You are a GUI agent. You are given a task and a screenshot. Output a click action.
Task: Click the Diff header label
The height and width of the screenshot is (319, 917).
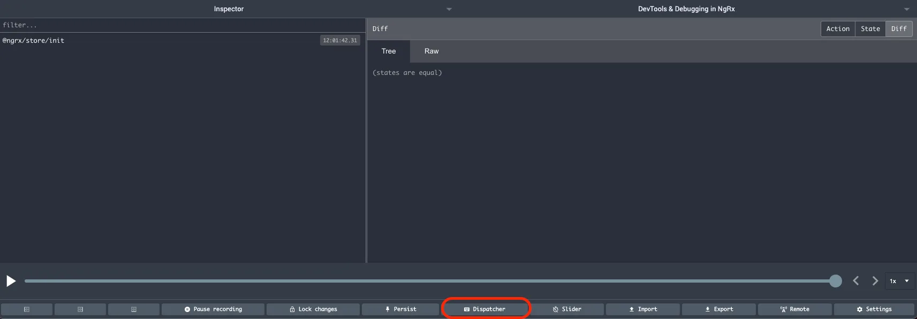(x=380, y=29)
